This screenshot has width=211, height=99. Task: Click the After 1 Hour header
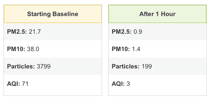157,14
